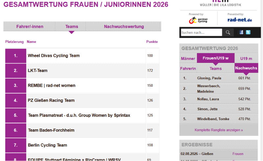Open sidebar Teams sub-tab
Viewport: 263px width, 161px height.
click(x=216, y=68)
